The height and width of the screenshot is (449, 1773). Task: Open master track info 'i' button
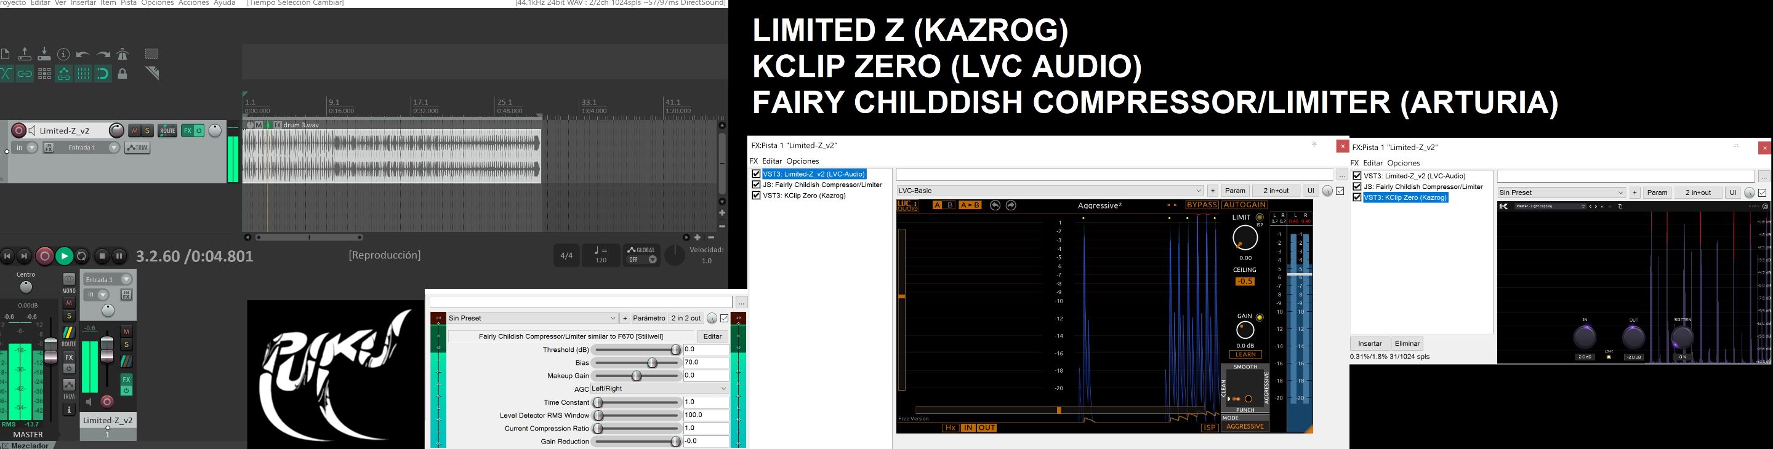[69, 410]
